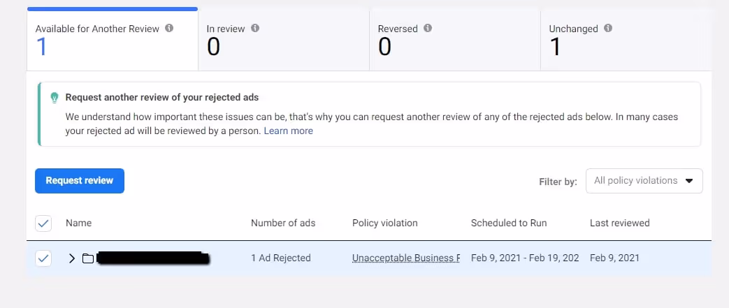This screenshot has height=308, width=729.
Task: Click the dropdown arrow in policy filter
Action: click(689, 181)
